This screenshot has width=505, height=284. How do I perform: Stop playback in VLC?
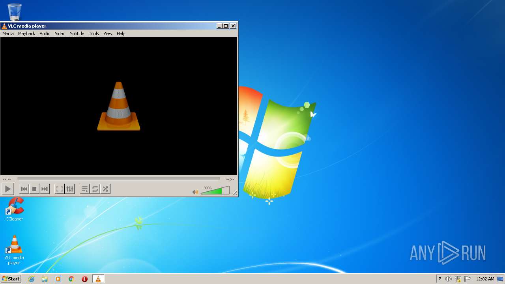point(34,189)
